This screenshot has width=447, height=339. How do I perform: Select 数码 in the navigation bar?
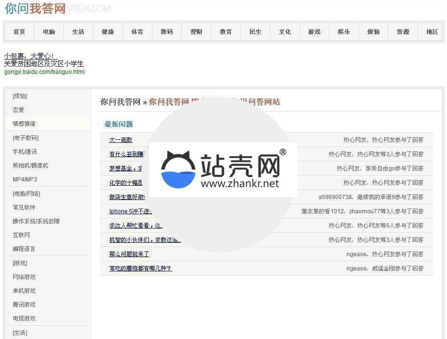click(x=167, y=31)
